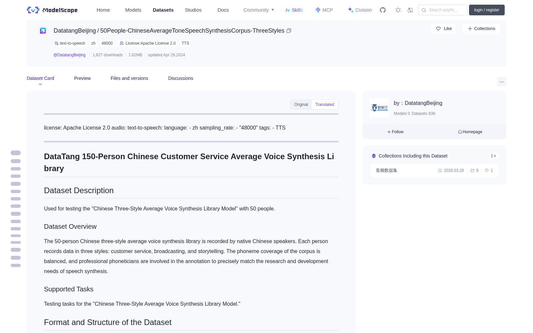Go to the Home nav item
533x333 pixels.
tap(103, 10)
